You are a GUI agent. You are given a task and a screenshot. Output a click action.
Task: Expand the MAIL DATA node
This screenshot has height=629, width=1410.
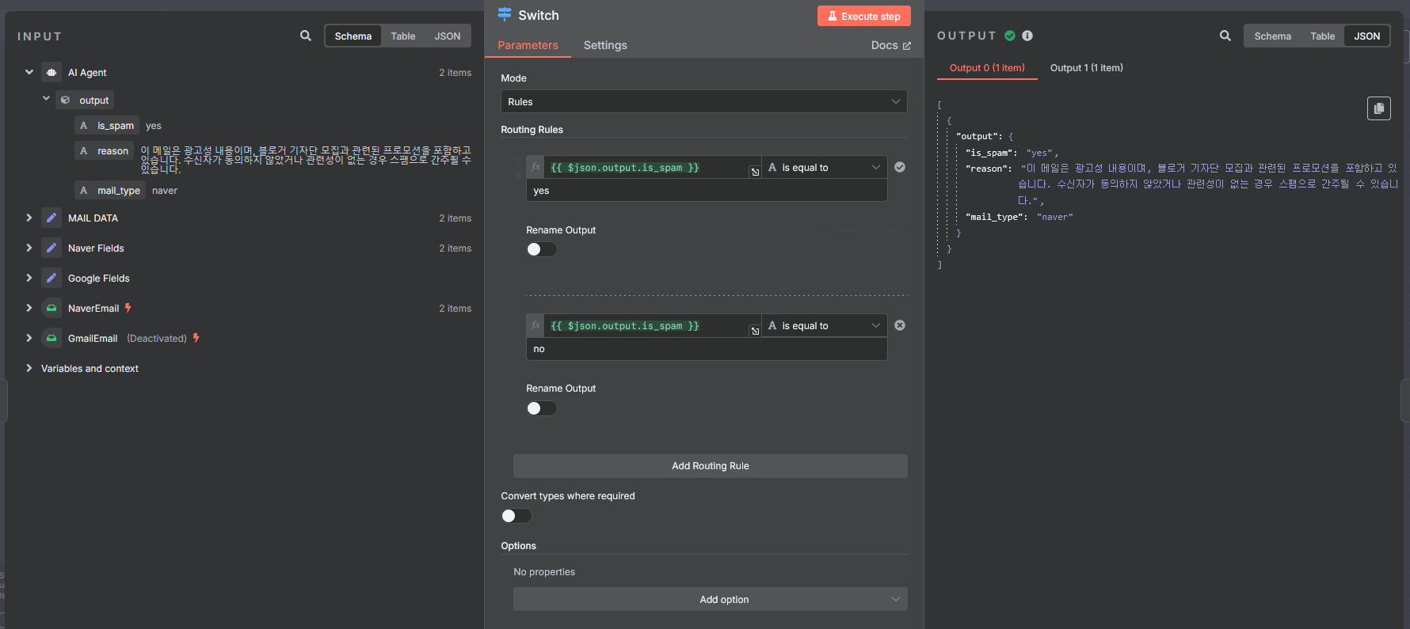(29, 218)
